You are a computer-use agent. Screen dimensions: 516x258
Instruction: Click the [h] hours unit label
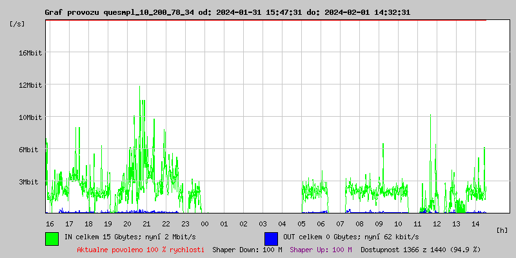coord(502,230)
